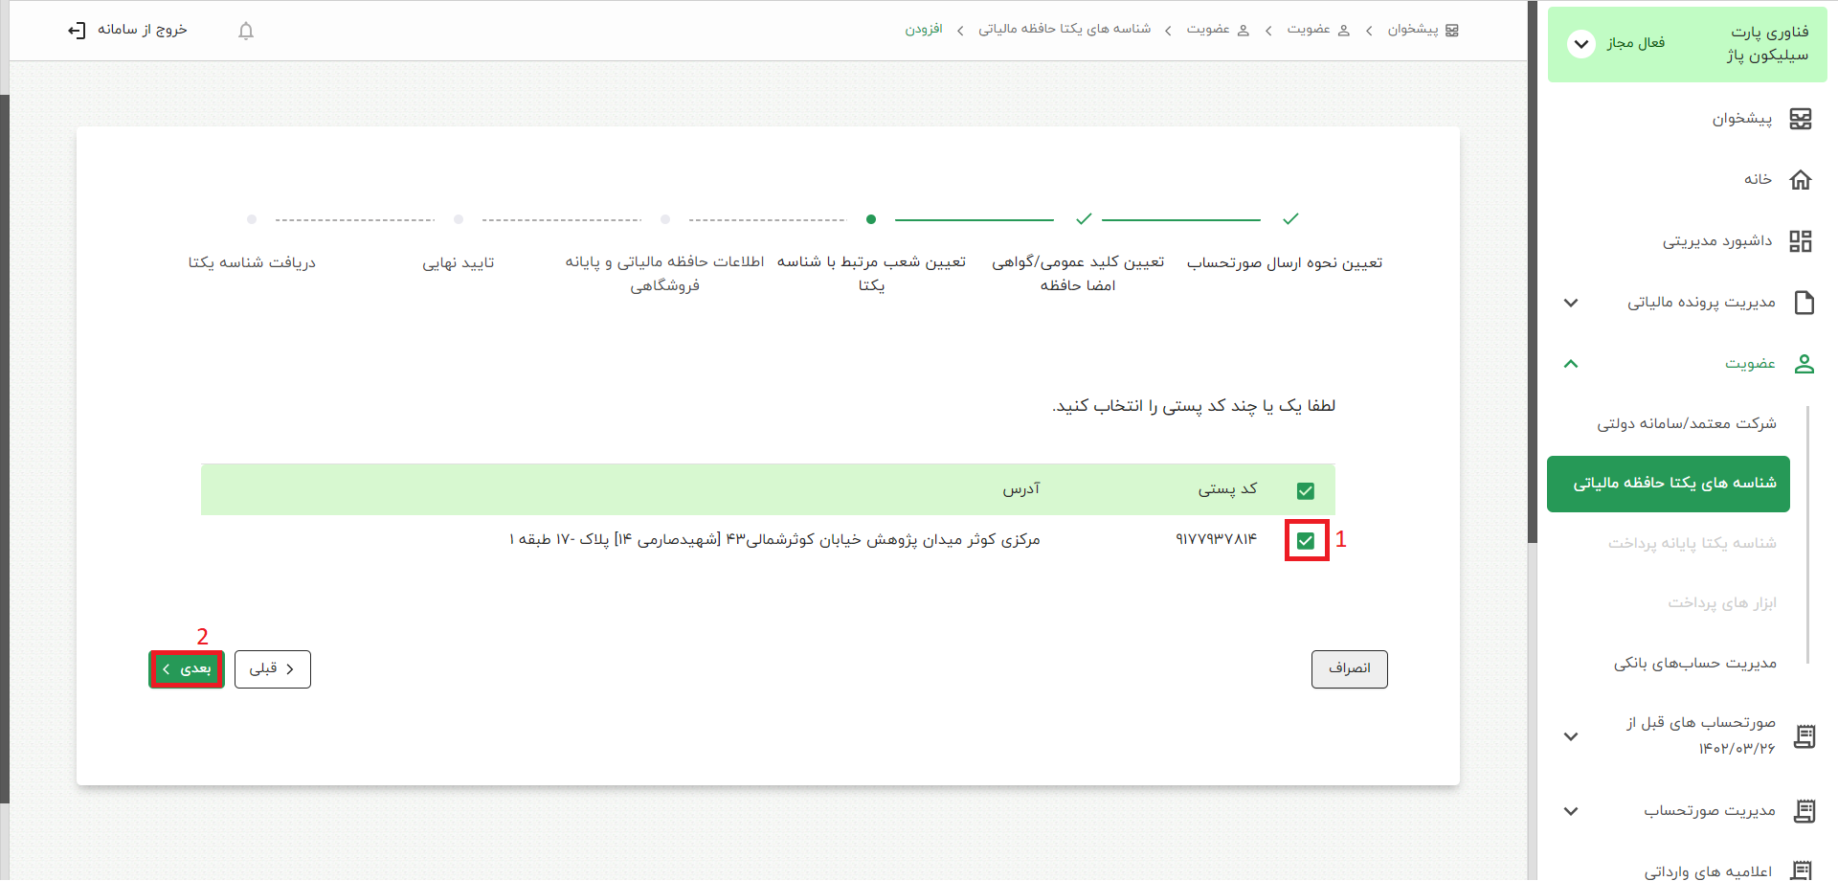The image size is (1838, 881).
Task: Toggle select-all checkbox in table header
Action: point(1306,491)
